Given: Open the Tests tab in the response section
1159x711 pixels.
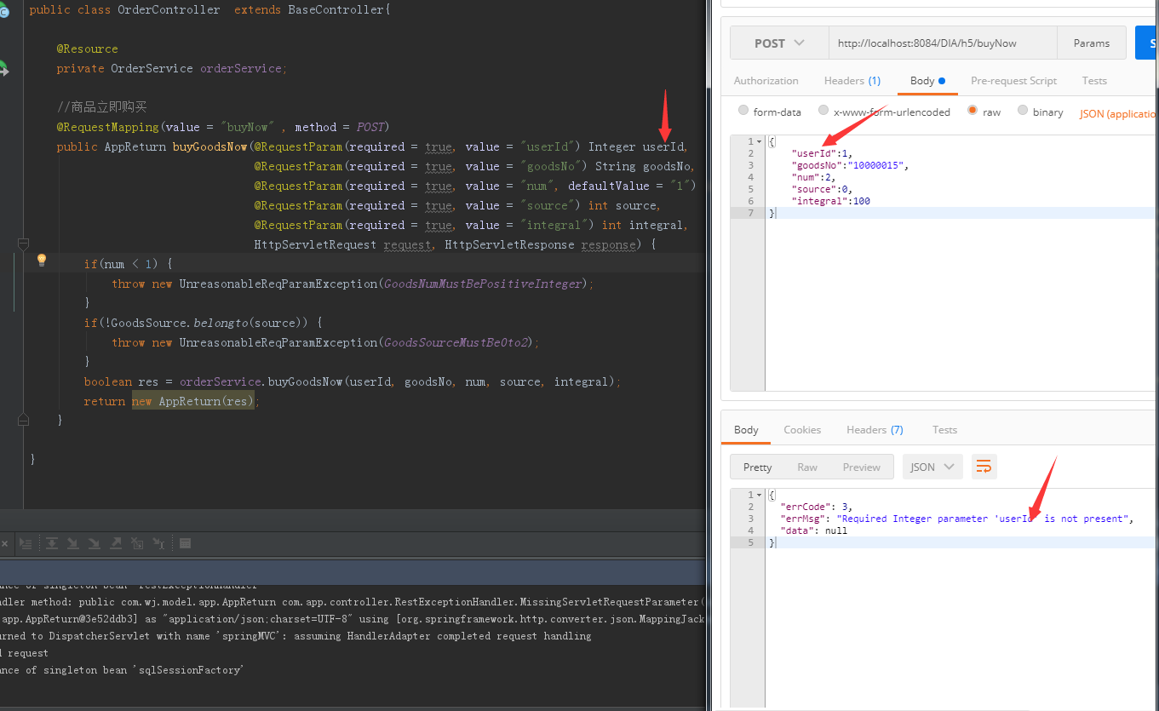Looking at the screenshot, I should (x=944, y=430).
